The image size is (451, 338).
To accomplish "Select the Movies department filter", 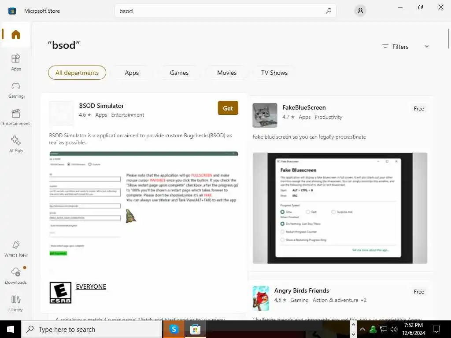I will click(227, 73).
